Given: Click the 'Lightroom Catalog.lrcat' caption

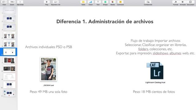Looking at the screenshot, I should (155, 82).
